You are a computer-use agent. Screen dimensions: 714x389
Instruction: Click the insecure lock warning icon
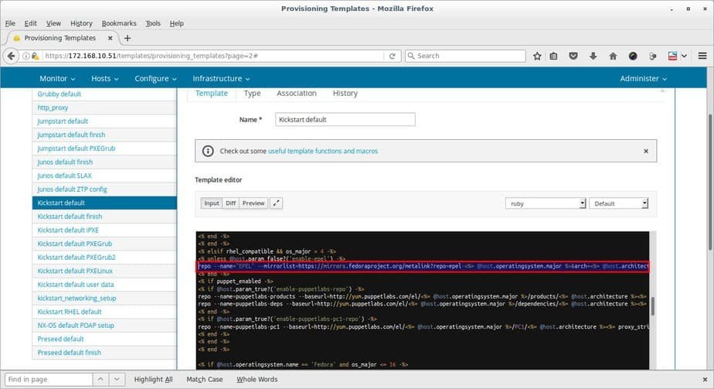click(x=35, y=56)
